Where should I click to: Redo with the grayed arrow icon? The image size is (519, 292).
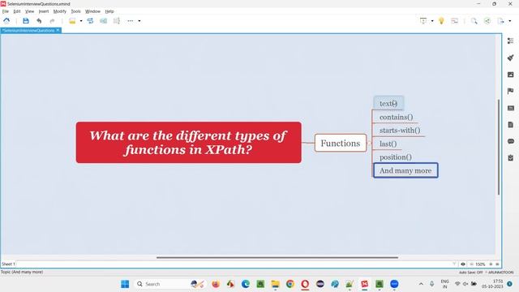(x=52, y=21)
